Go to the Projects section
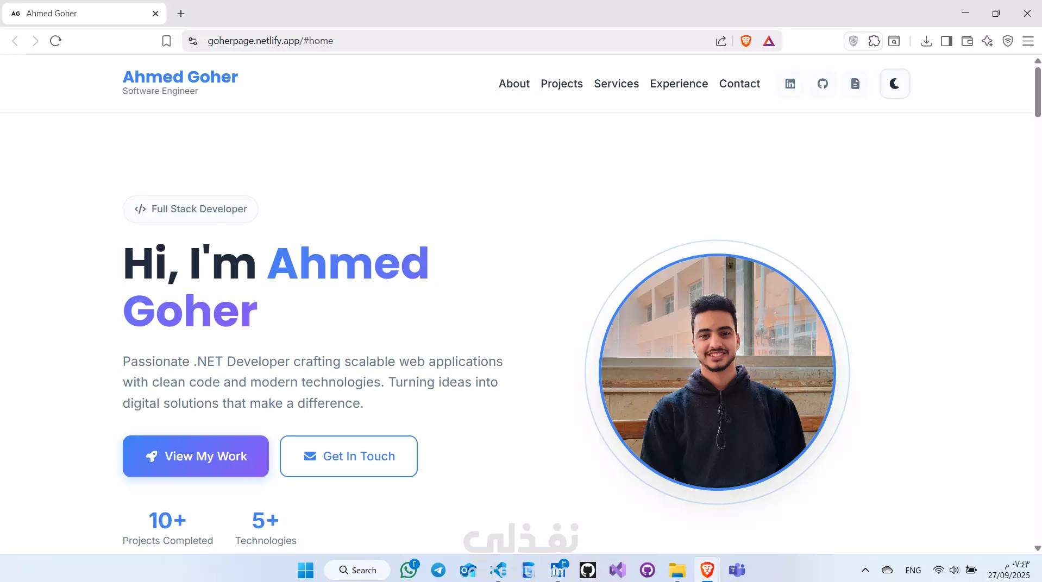 point(562,84)
